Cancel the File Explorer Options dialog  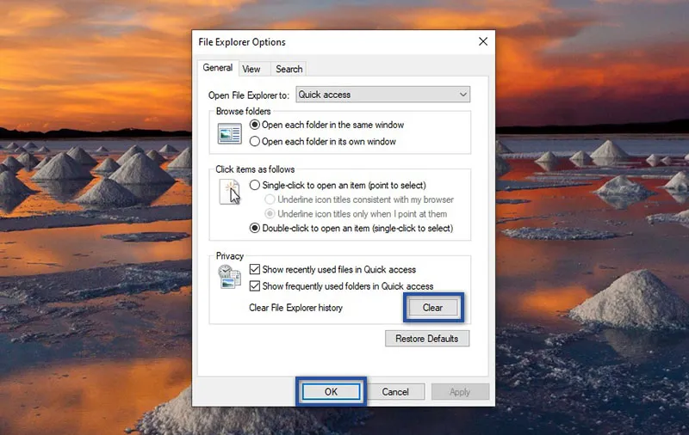[x=395, y=392]
